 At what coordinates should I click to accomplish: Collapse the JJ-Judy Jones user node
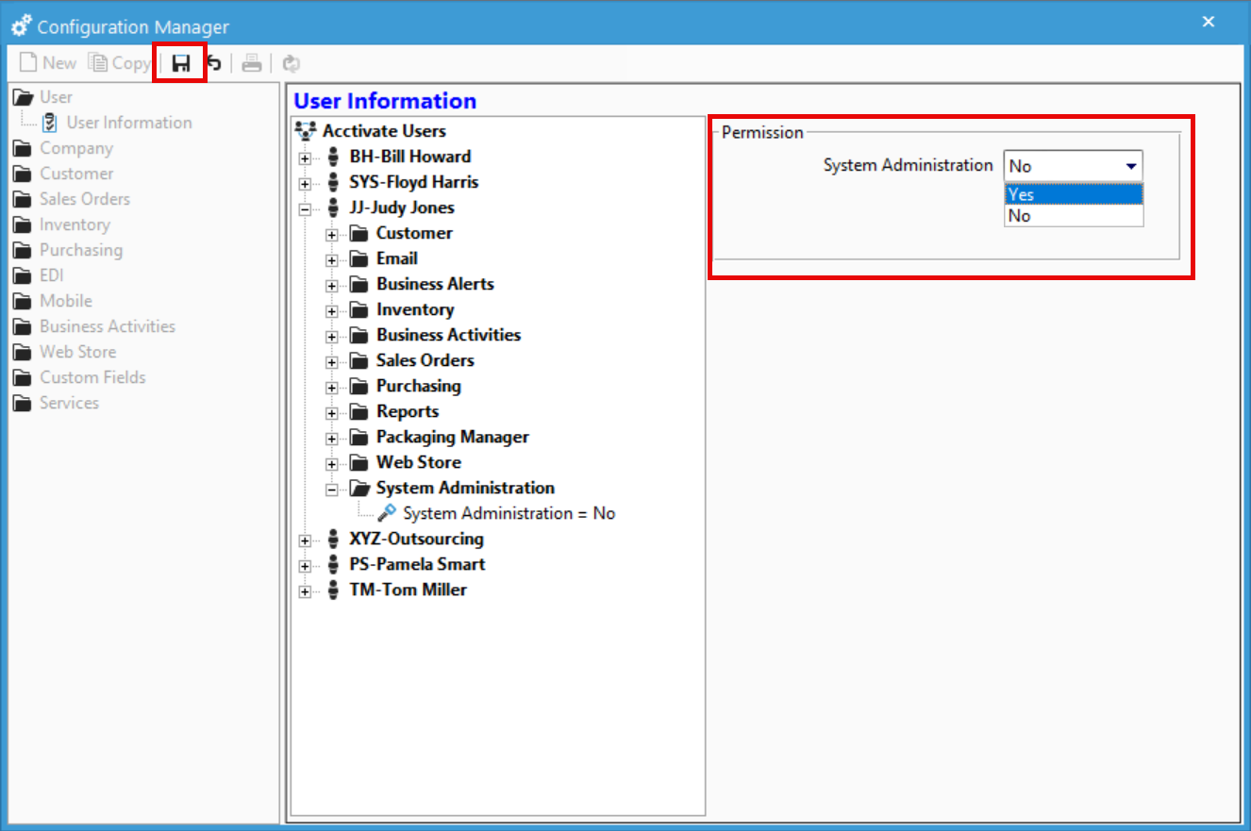click(305, 208)
